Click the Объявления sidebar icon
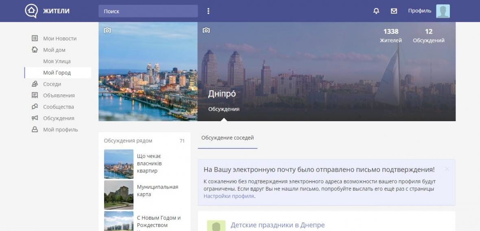This screenshot has height=231, width=480. 35,95
